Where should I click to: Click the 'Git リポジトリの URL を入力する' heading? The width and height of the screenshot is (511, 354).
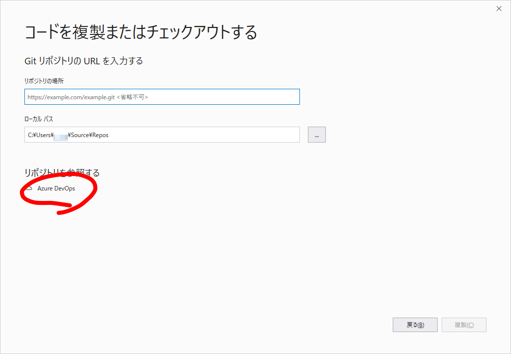84,61
